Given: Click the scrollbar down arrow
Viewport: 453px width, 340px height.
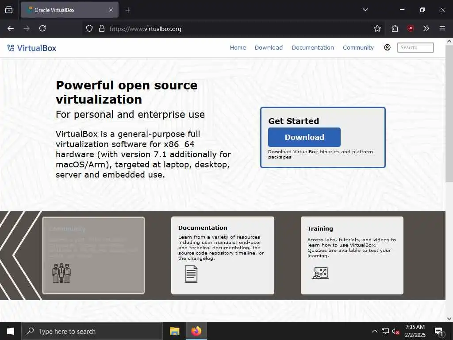Looking at the screenshot, I should point(449,319).
